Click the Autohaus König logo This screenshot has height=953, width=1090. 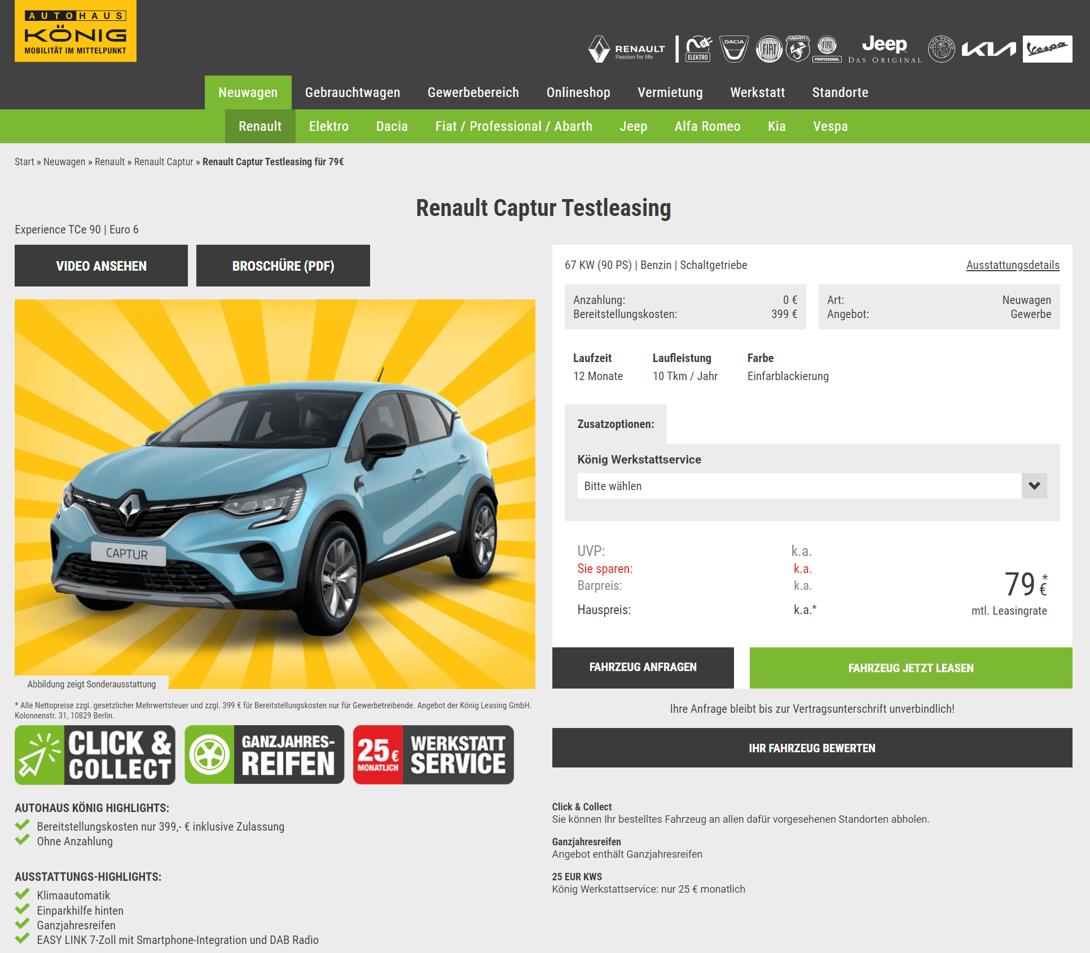76,31
